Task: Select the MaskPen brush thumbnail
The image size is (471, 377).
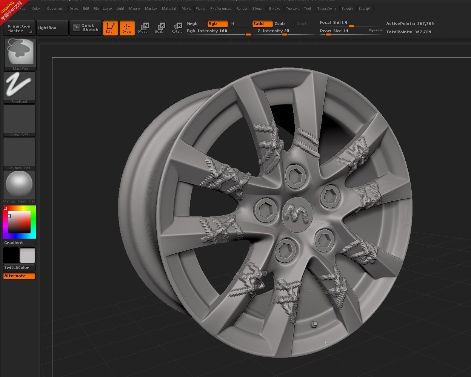Action: [x=20, y=54]
